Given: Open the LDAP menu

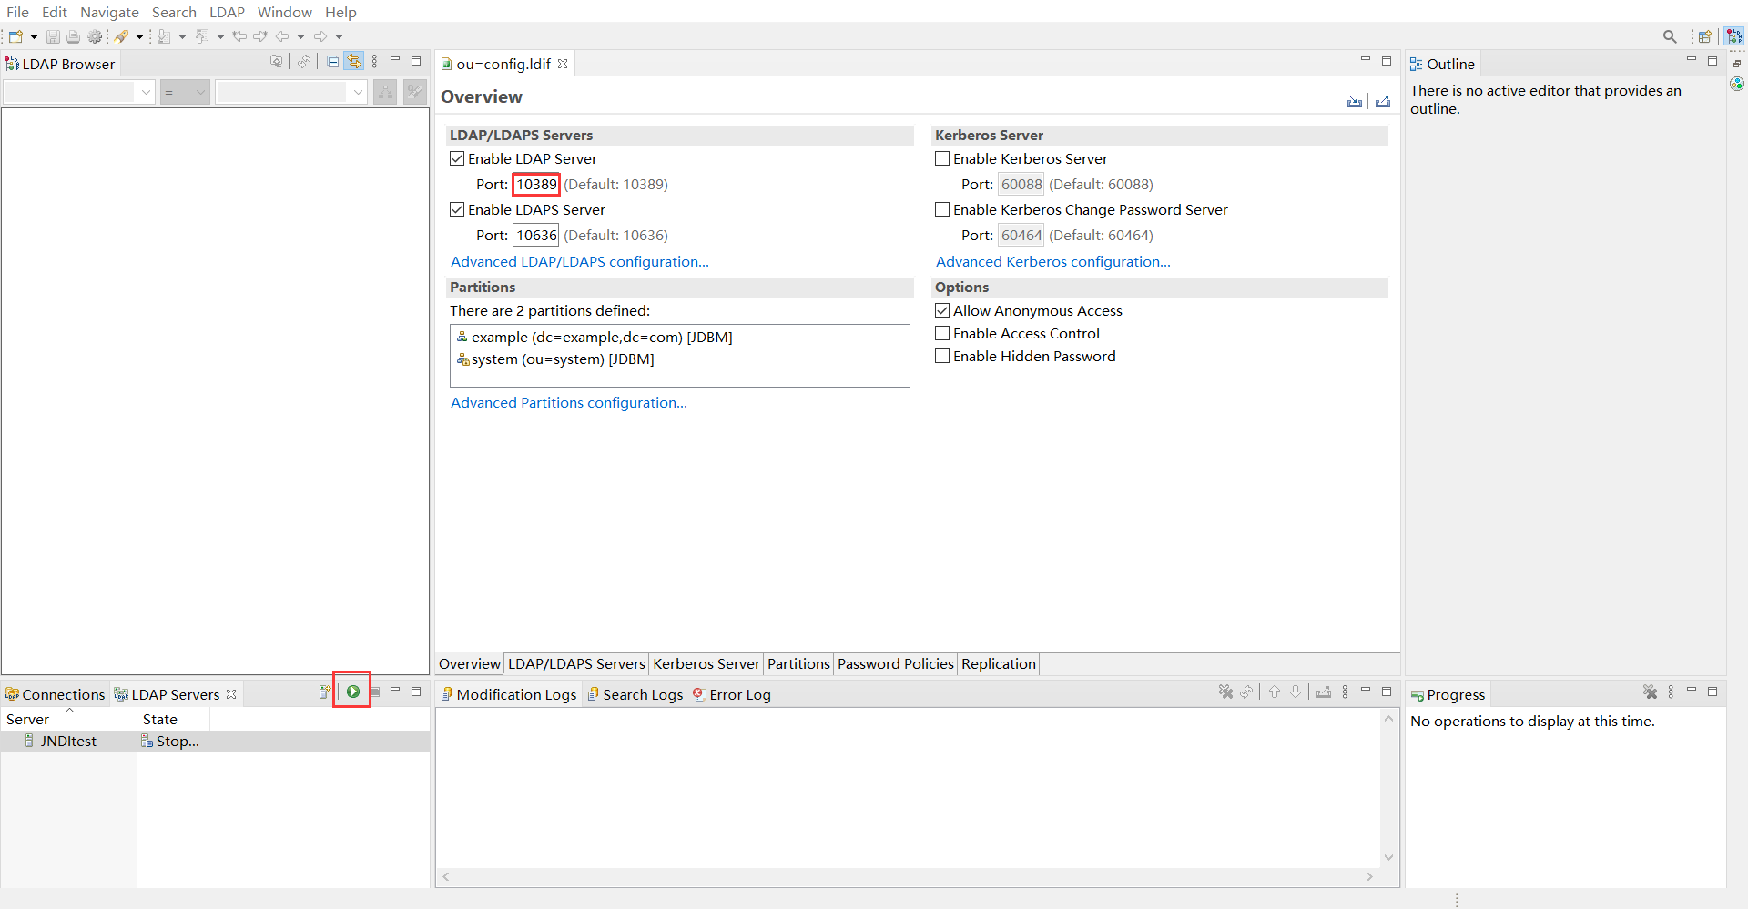Looking at the screenshot, I should point(227,12).
